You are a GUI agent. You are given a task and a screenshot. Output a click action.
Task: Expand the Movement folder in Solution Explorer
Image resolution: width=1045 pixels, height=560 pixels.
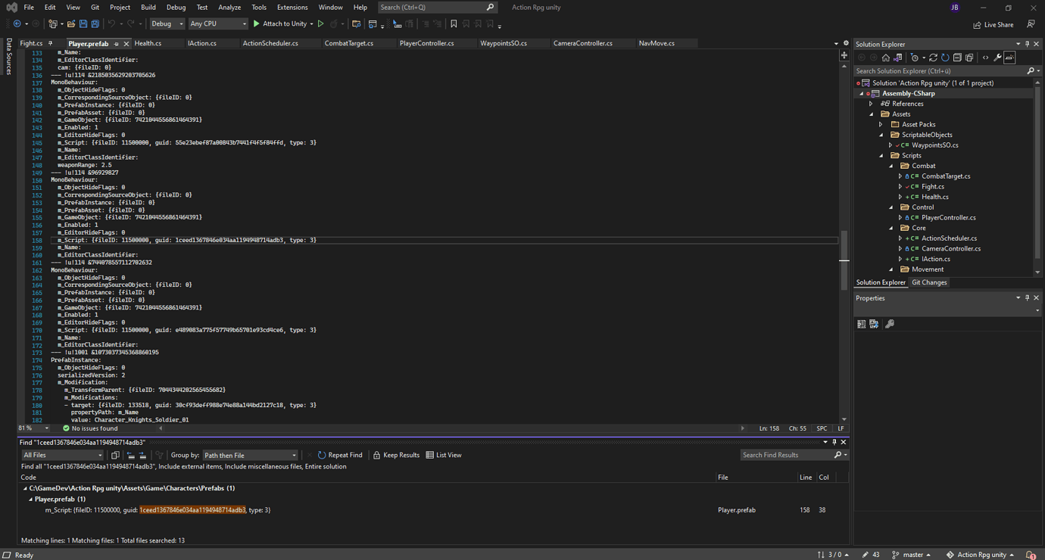coord(891,269)
